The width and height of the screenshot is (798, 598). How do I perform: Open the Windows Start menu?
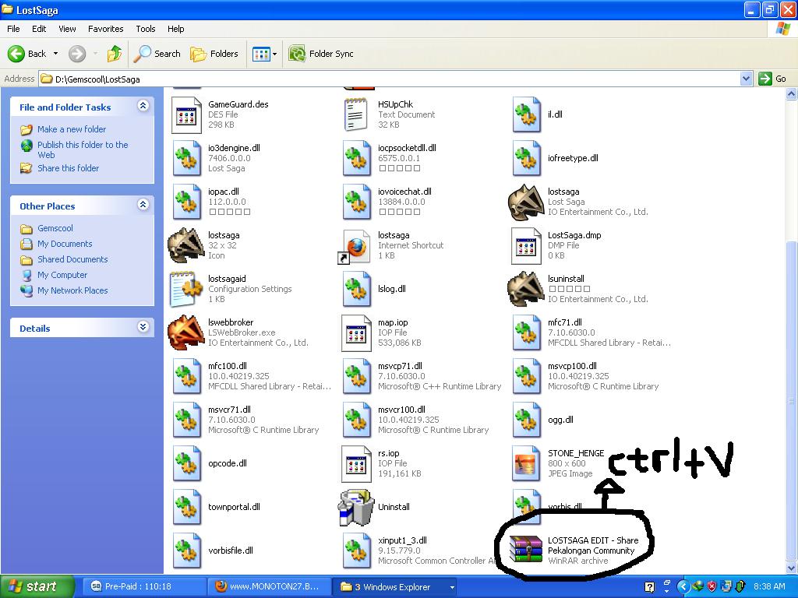pos(37,586)
